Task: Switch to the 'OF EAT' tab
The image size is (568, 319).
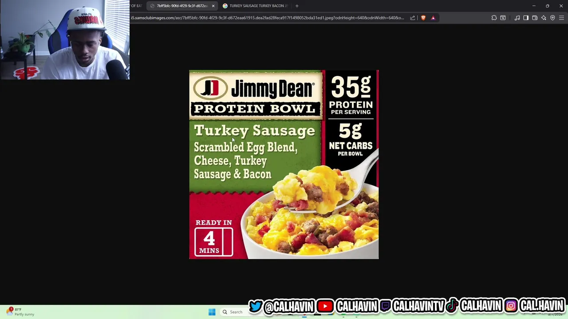Action: click(x=137, y=6)
